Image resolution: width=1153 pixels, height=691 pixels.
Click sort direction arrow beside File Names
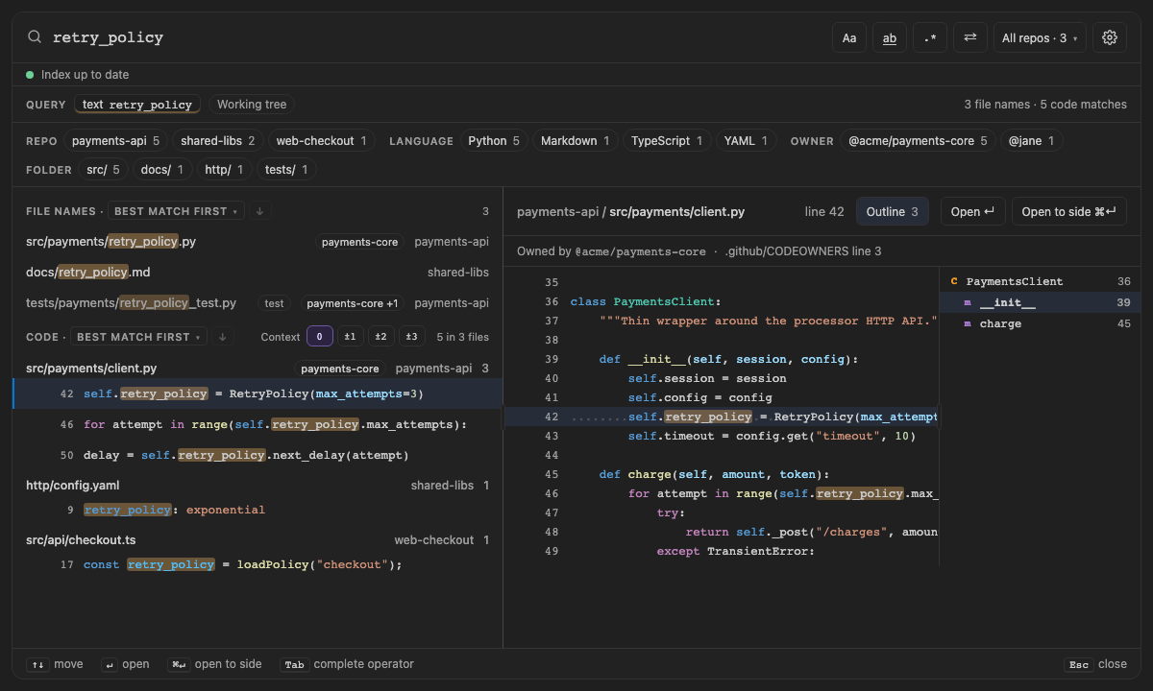tap(260, 211)
